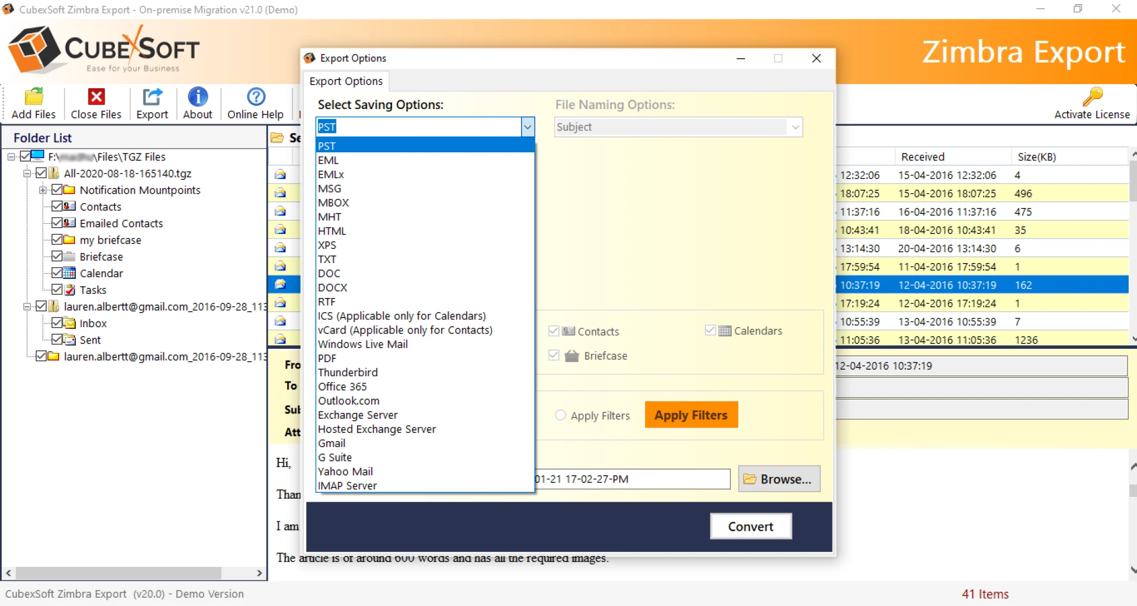
Task: Click the envelope icon on the highlighted email row
Action: tap(281, 285)
